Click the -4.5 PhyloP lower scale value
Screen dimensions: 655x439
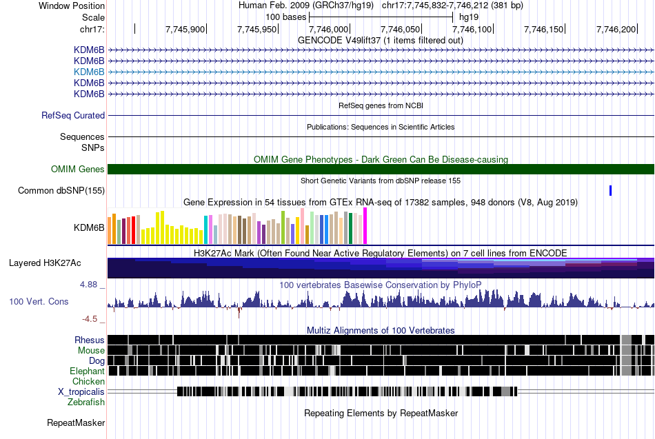[90, 319]
